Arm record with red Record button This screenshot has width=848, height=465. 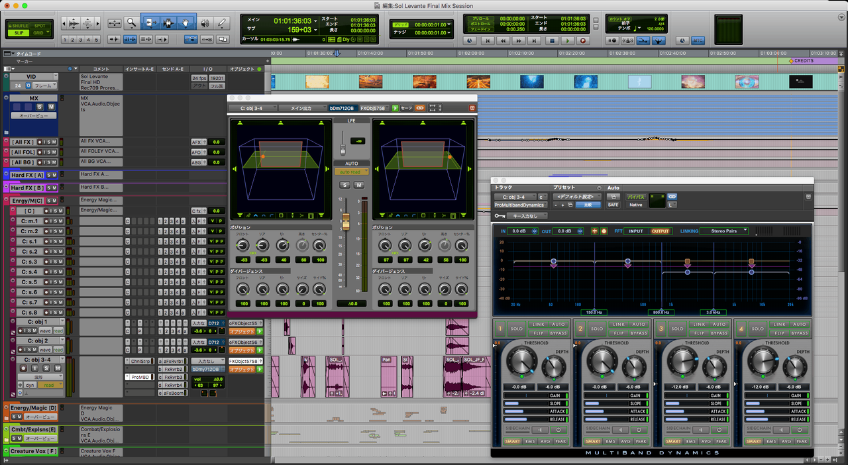(x=584, y=40)
